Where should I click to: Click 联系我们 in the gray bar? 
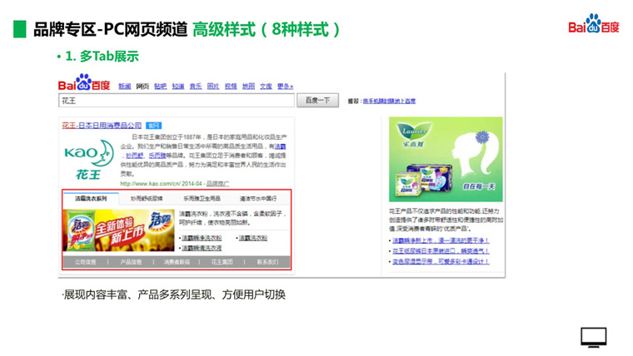[x=267, y=262]
